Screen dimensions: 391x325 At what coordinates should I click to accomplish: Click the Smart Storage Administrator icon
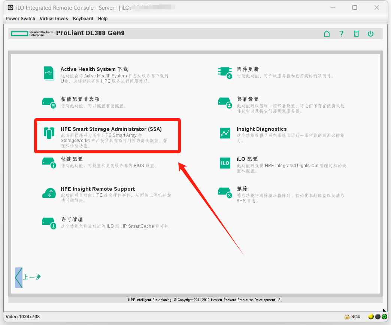point(49,133)
